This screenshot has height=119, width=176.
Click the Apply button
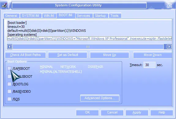pyautogui.click(x=137, y=112)
